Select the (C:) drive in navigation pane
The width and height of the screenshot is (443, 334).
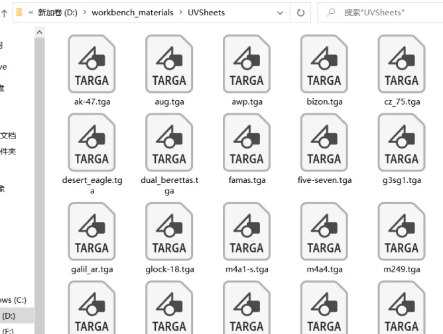pyautogui.click(x=13, y=300)
